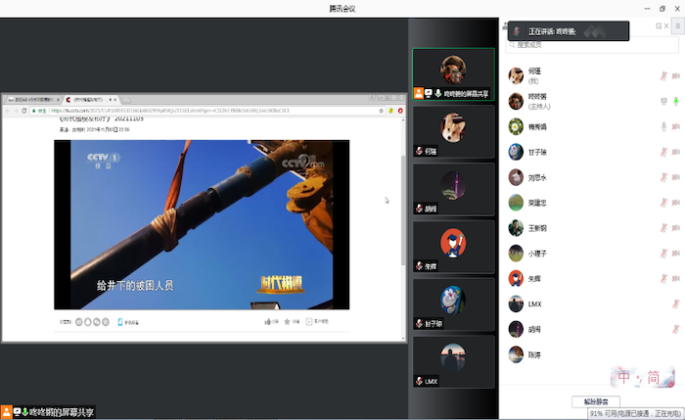Select 甘子瑜's Doraemon video tile
The width and height of the screenshot is (685, 420).
tap(453, 304)
